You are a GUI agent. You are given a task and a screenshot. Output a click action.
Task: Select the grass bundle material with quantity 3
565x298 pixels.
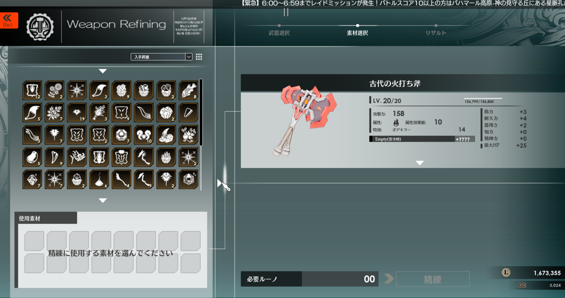pos(99,112)
